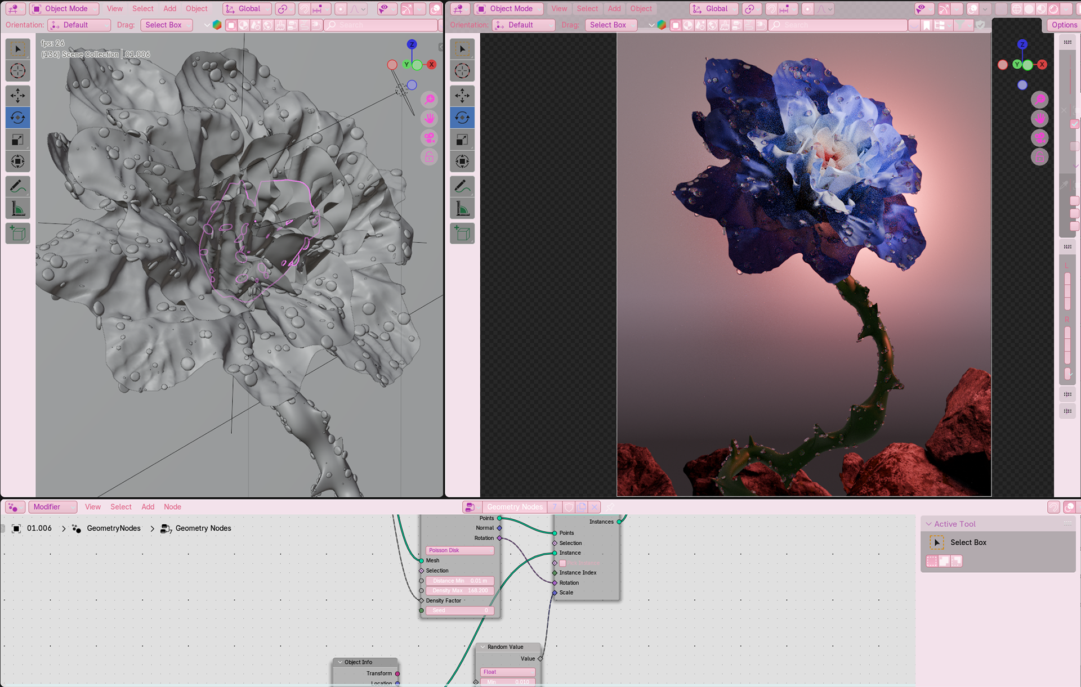Select the 3D Cursor tool in right viewport

462,71
